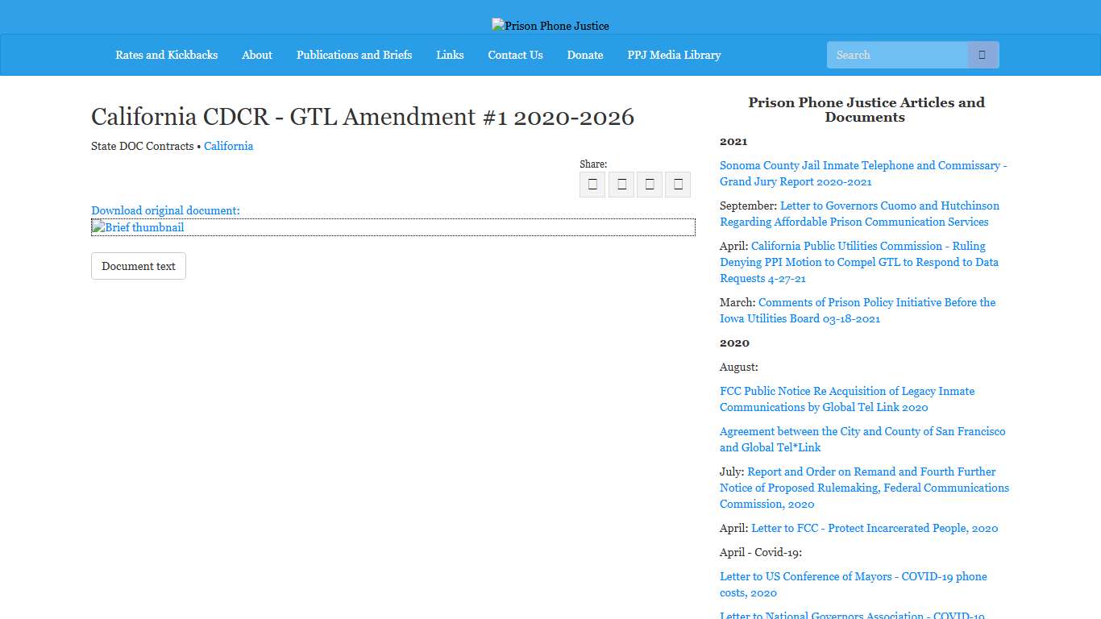
Task: Follow the Download original document link
Action: [164, 210]
